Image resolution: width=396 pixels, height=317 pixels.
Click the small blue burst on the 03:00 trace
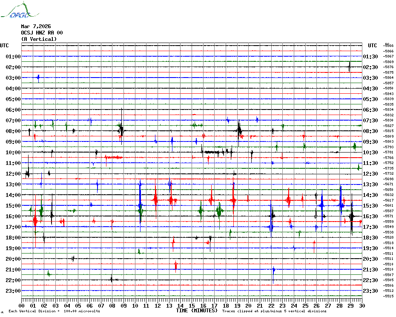pyautogui.click(x=38, y=78)
